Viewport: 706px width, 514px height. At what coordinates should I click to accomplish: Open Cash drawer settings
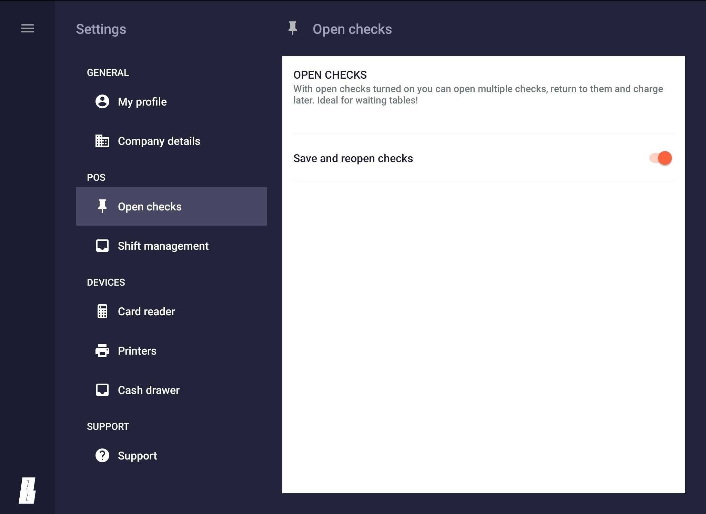point(171,390)
